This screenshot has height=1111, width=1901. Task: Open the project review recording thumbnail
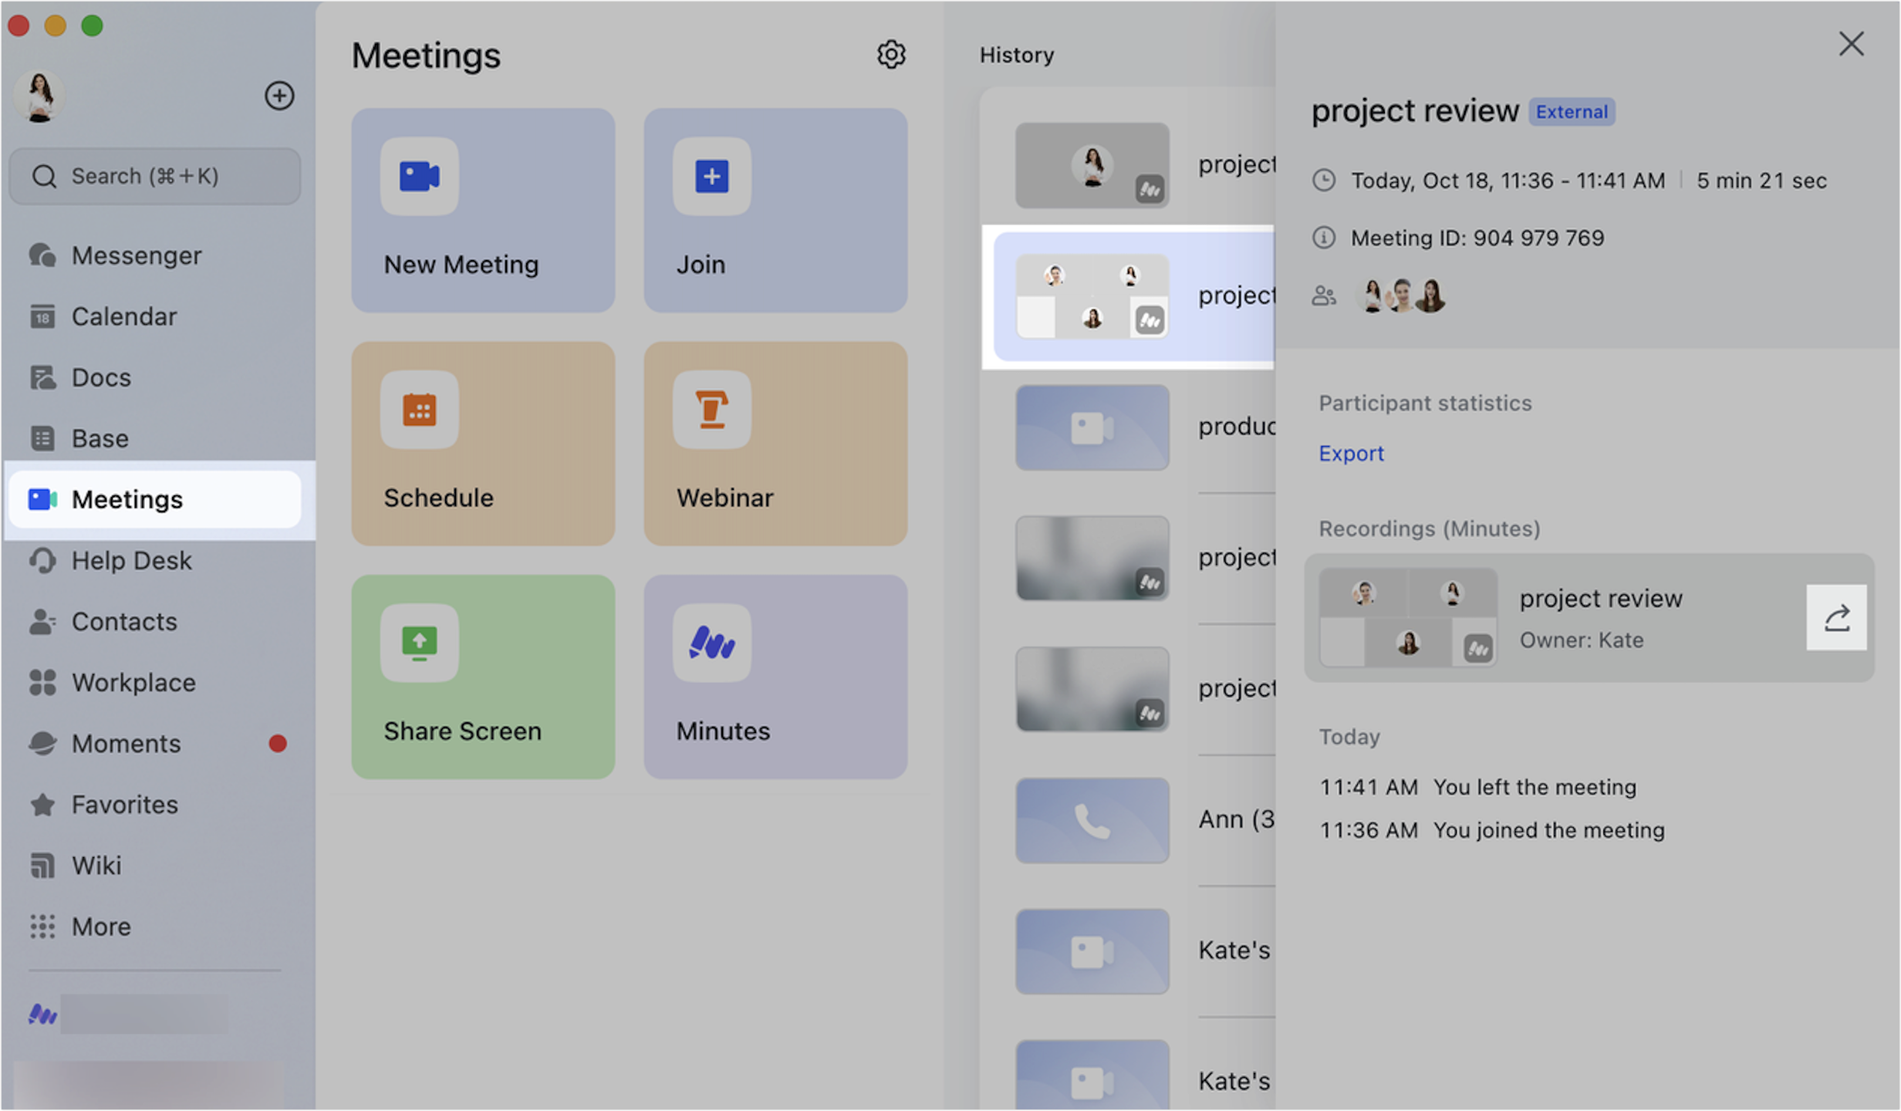coord(1408,617)
